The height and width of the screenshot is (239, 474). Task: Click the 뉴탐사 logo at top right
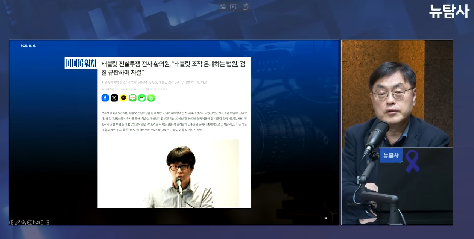tap(449, 11)
